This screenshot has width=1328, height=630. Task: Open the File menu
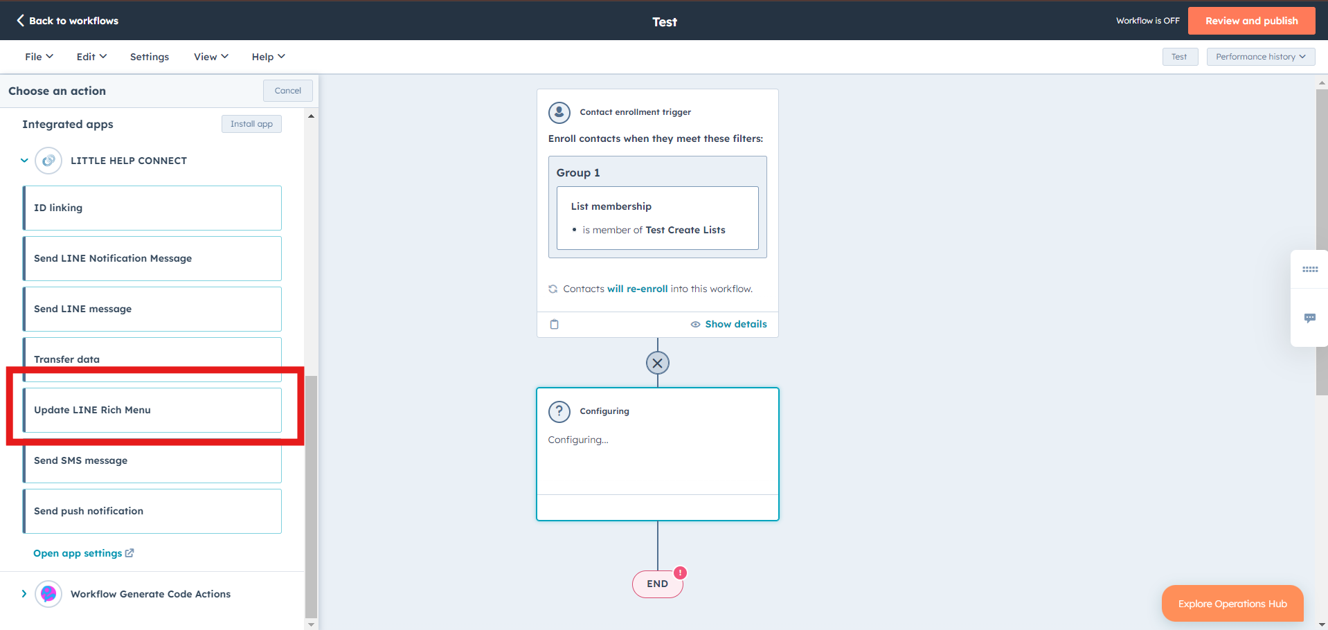(39, 57)
